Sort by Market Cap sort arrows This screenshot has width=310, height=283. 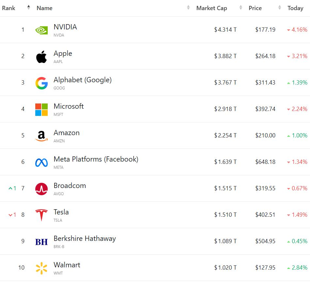(x=241, y=8)
